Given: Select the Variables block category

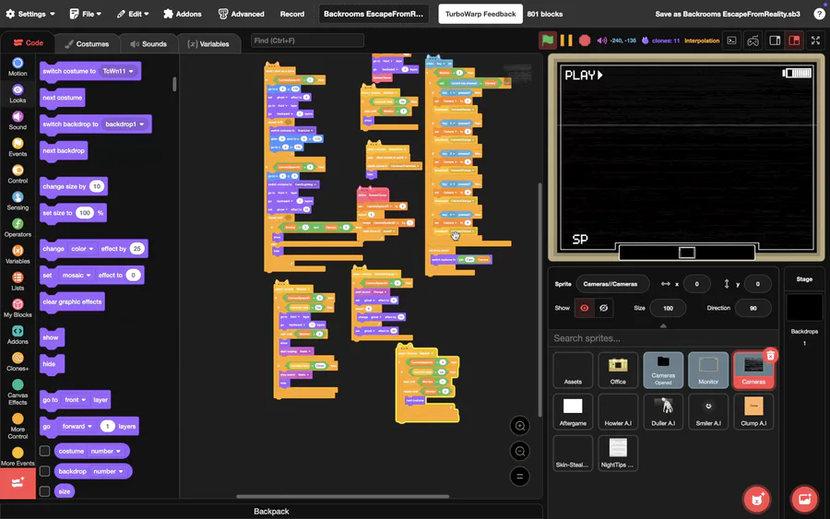Looking at the screenshot, I should pyautogui.click(x=18, y=254).
